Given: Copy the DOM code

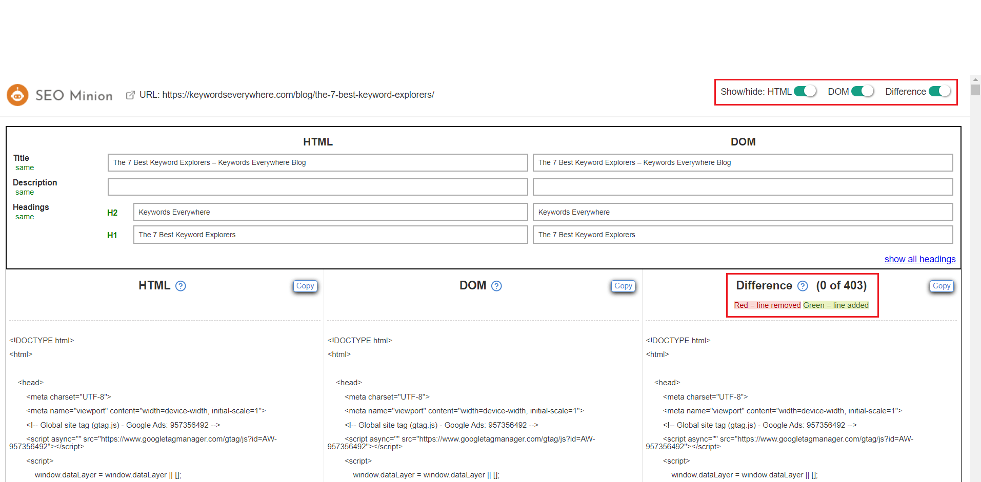Looking at the screenshot, I should pos(623,286).
